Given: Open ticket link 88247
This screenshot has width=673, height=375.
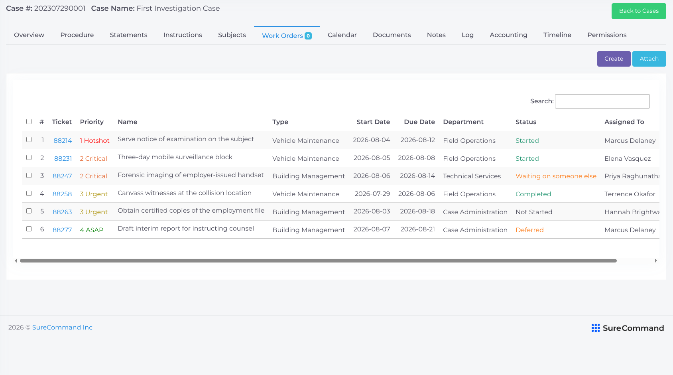Looking at the screenshot, I should pyautogui.click(x=62, y=176).
